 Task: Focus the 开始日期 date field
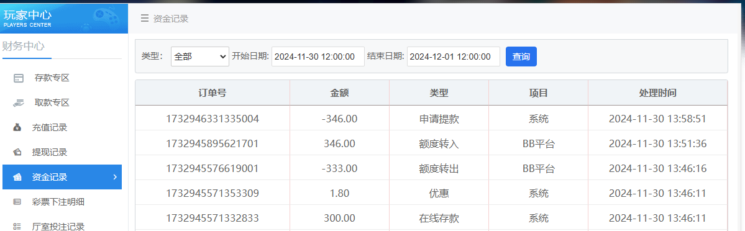318,57
